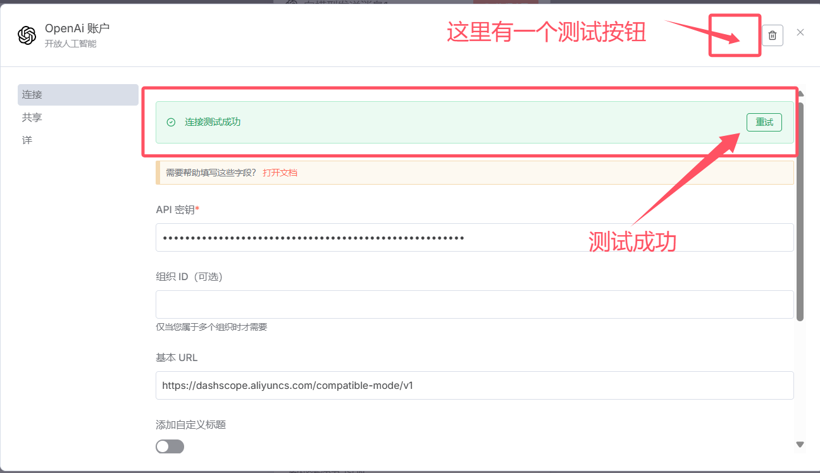Click the 开放人工智能 subtitle
820x473 pixels.
tap(70, 44)
